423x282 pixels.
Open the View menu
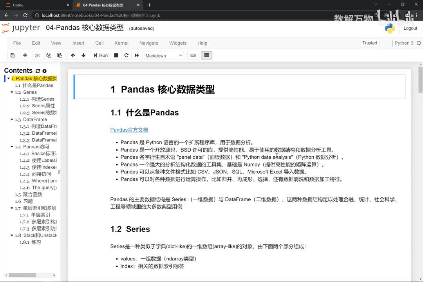coord(56,43)
